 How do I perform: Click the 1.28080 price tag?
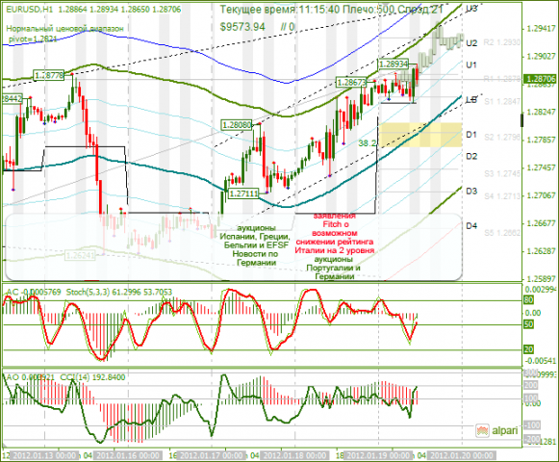click(237, 125)
